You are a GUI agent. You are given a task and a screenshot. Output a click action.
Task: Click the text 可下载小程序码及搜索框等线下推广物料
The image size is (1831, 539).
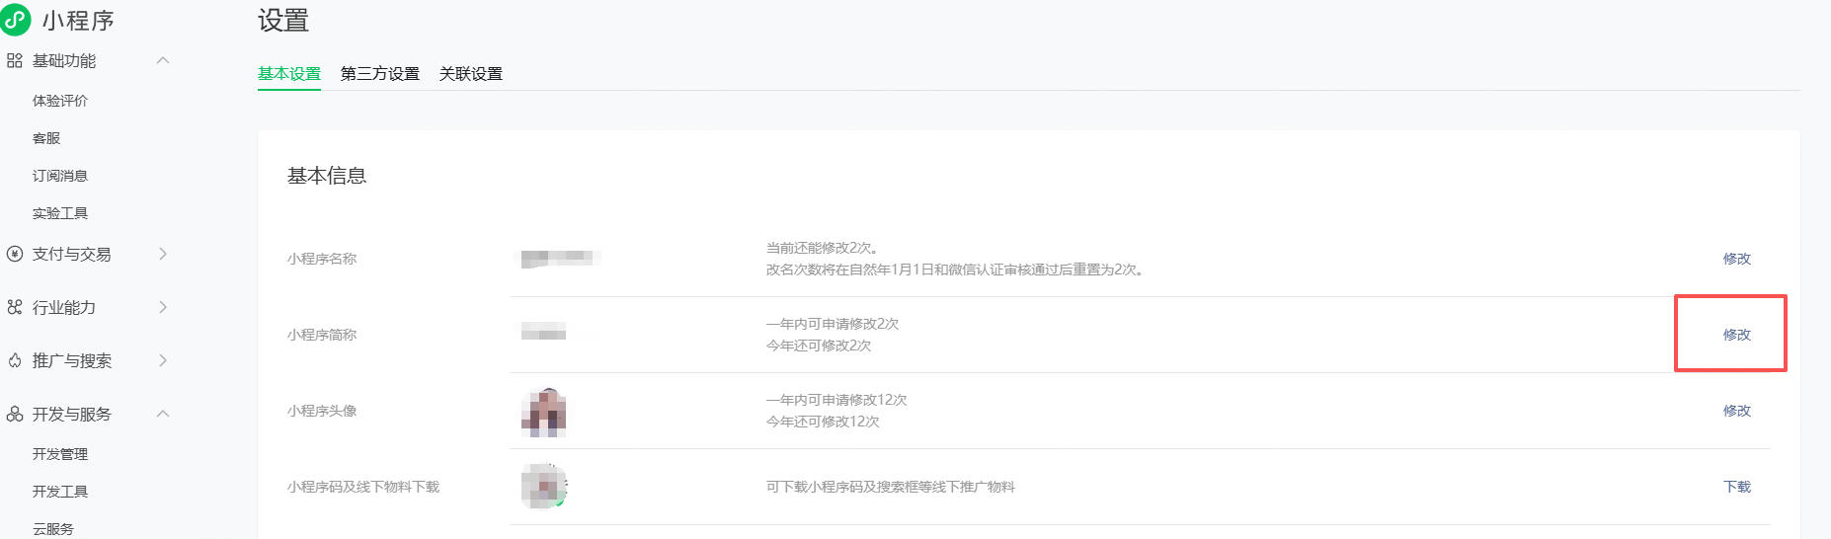[x=891, y=487]
